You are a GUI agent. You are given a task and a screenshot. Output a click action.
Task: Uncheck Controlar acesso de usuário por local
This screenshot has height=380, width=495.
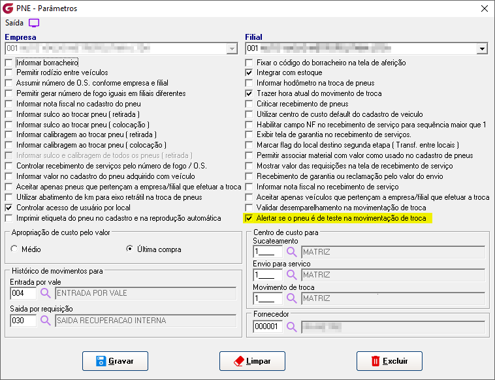click(x=9, y=208)
